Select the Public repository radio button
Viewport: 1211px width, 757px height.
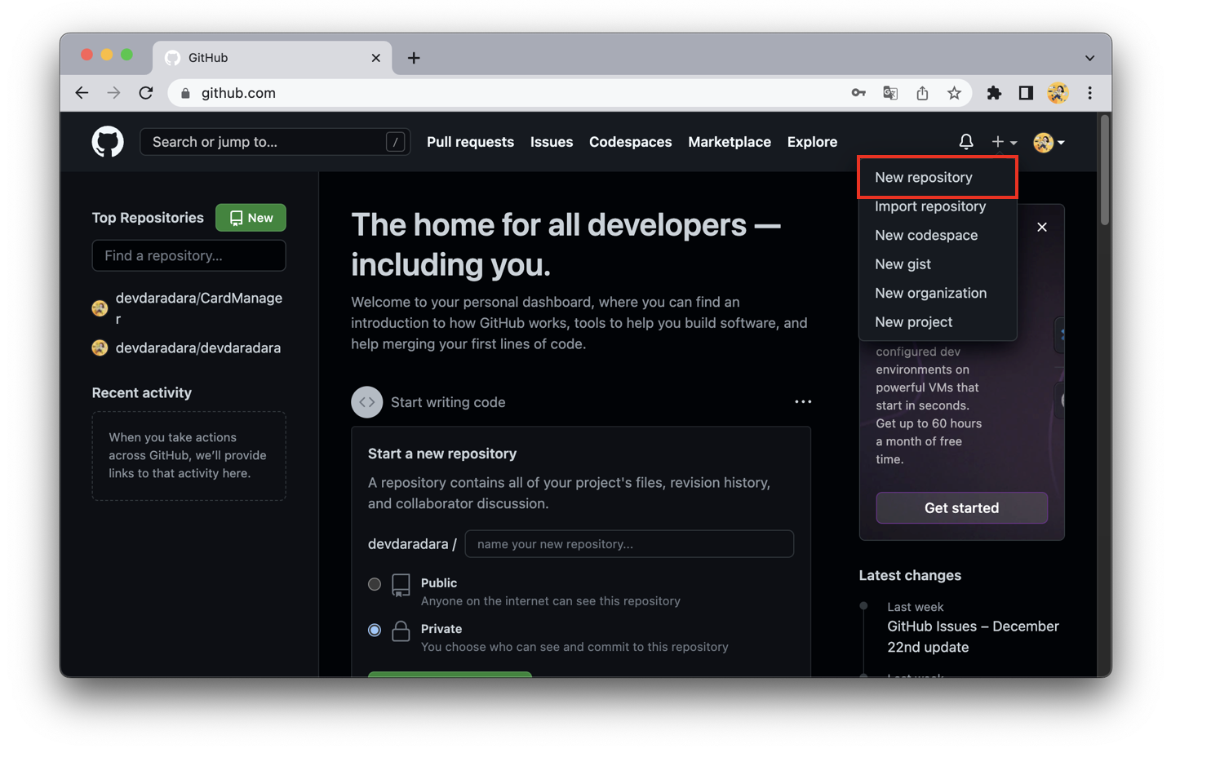tap(375, 584)
